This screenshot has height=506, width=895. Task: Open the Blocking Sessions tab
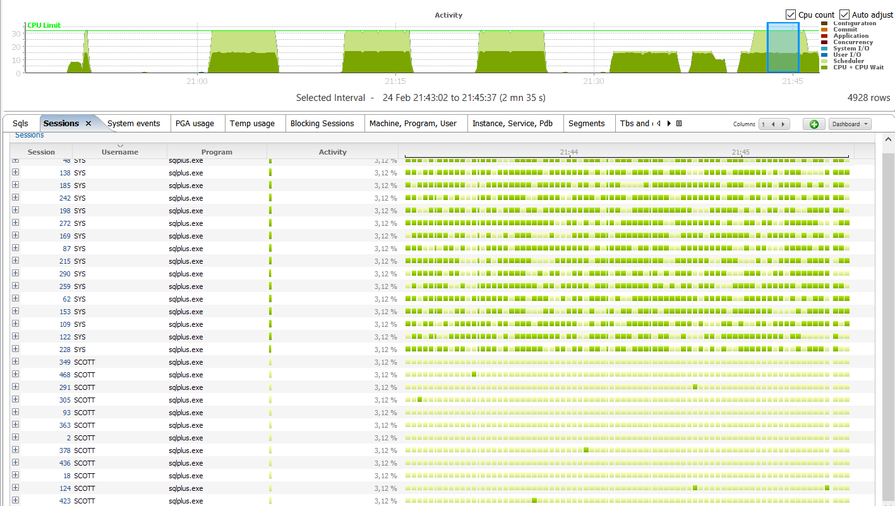point(322,124)
